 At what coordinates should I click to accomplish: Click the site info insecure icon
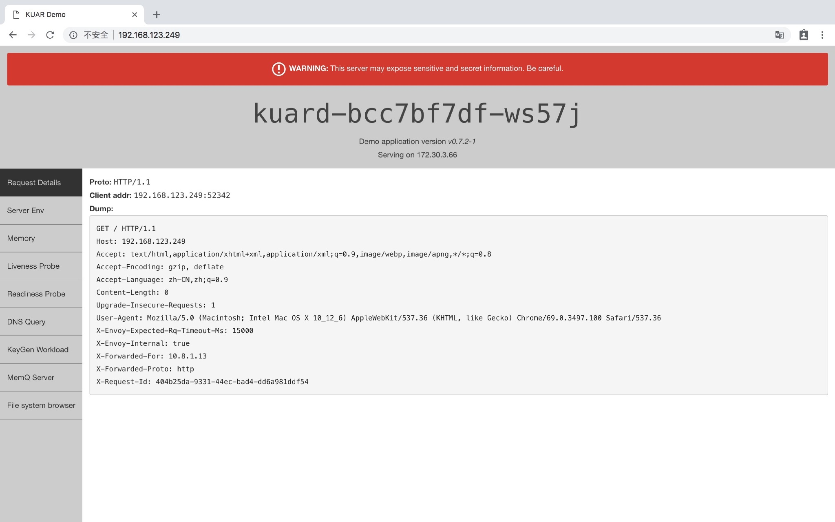(73, 35)
